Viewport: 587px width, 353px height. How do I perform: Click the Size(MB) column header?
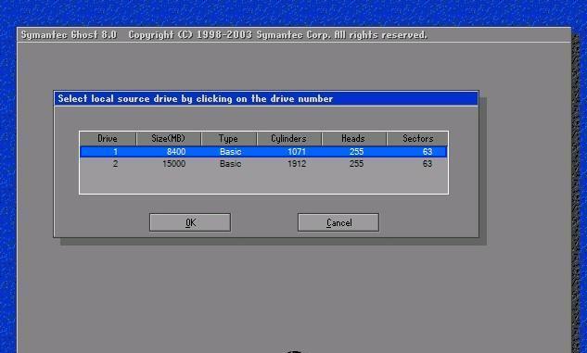point(169,139)
